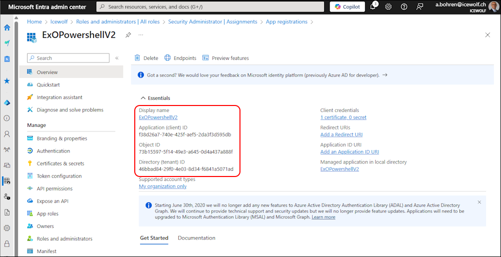Select Directory (tenant) ID value 46bbad84
Viewport: 501px width, 257px height.
tap(186, 169)
